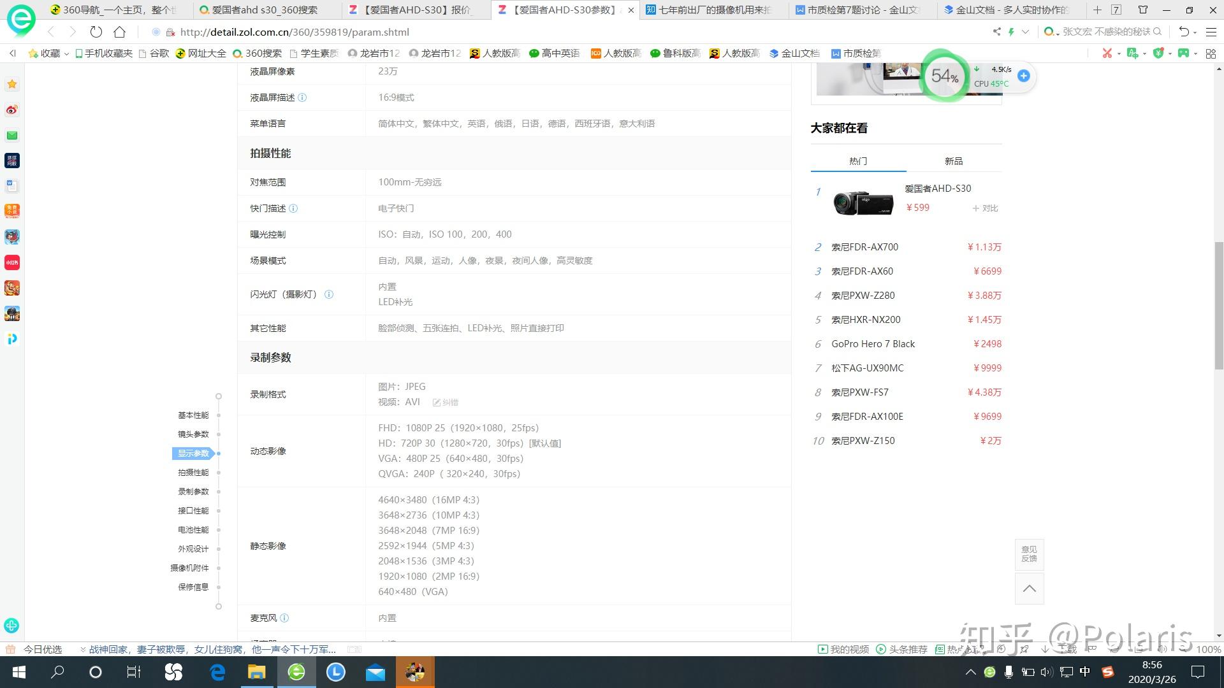The height and width of the screenshot is (688, 1224).
Task: Click info icon beside 麦克风
Action: coord(284,618)
